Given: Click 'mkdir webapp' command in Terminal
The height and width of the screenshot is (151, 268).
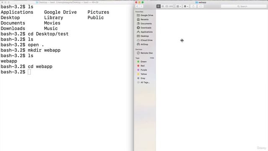Looking at the screenshot, I should [44, 50].
